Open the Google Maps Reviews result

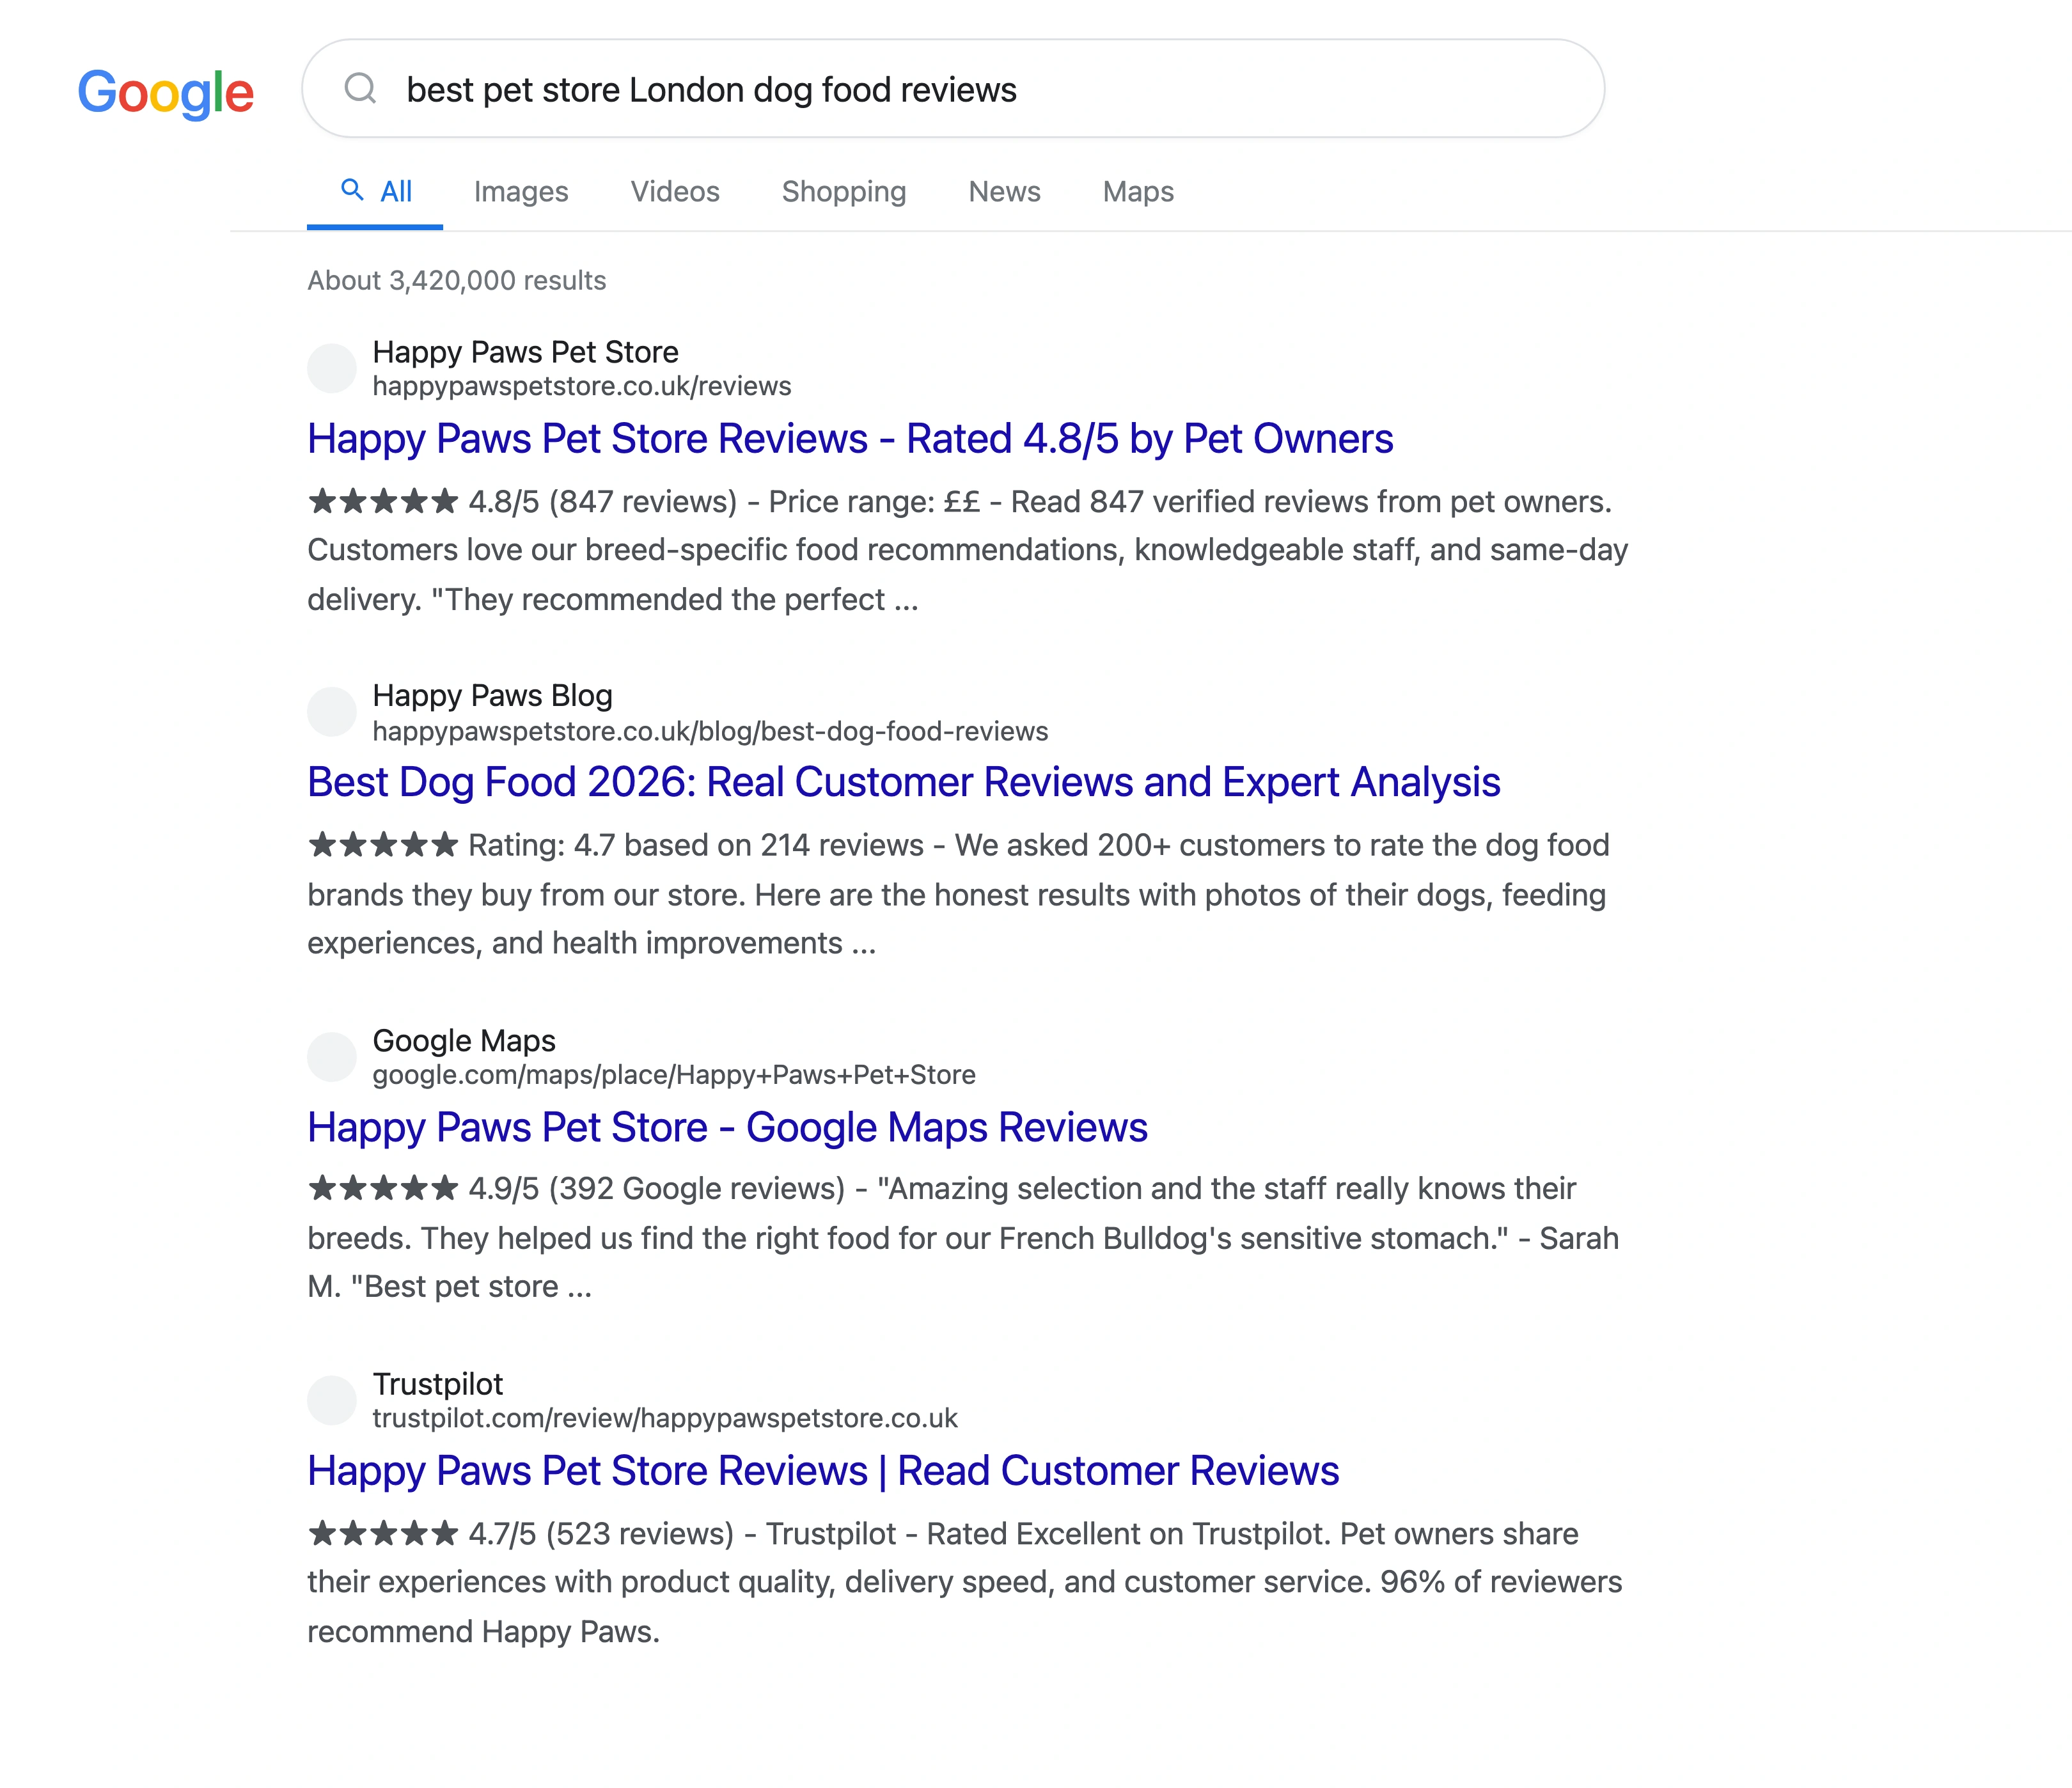[x=727, y=1127]
